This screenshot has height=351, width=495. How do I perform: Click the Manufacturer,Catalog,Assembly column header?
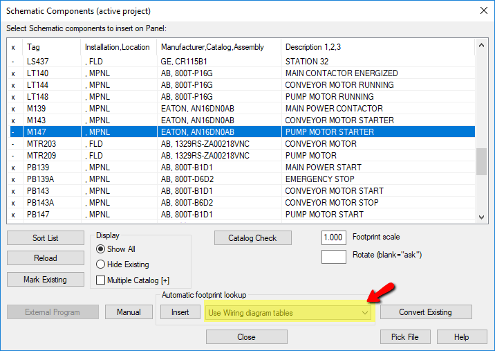coord(218,47)
